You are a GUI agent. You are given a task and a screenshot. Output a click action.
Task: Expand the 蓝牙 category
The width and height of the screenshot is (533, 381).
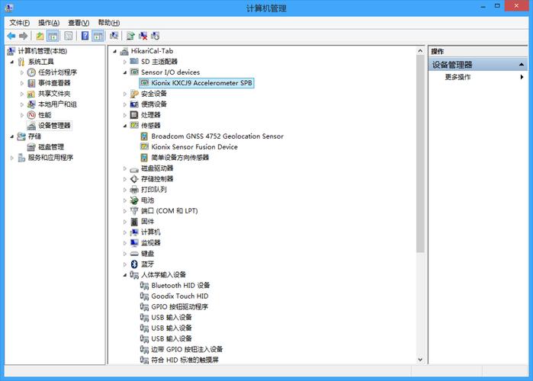tap(125, 264)
